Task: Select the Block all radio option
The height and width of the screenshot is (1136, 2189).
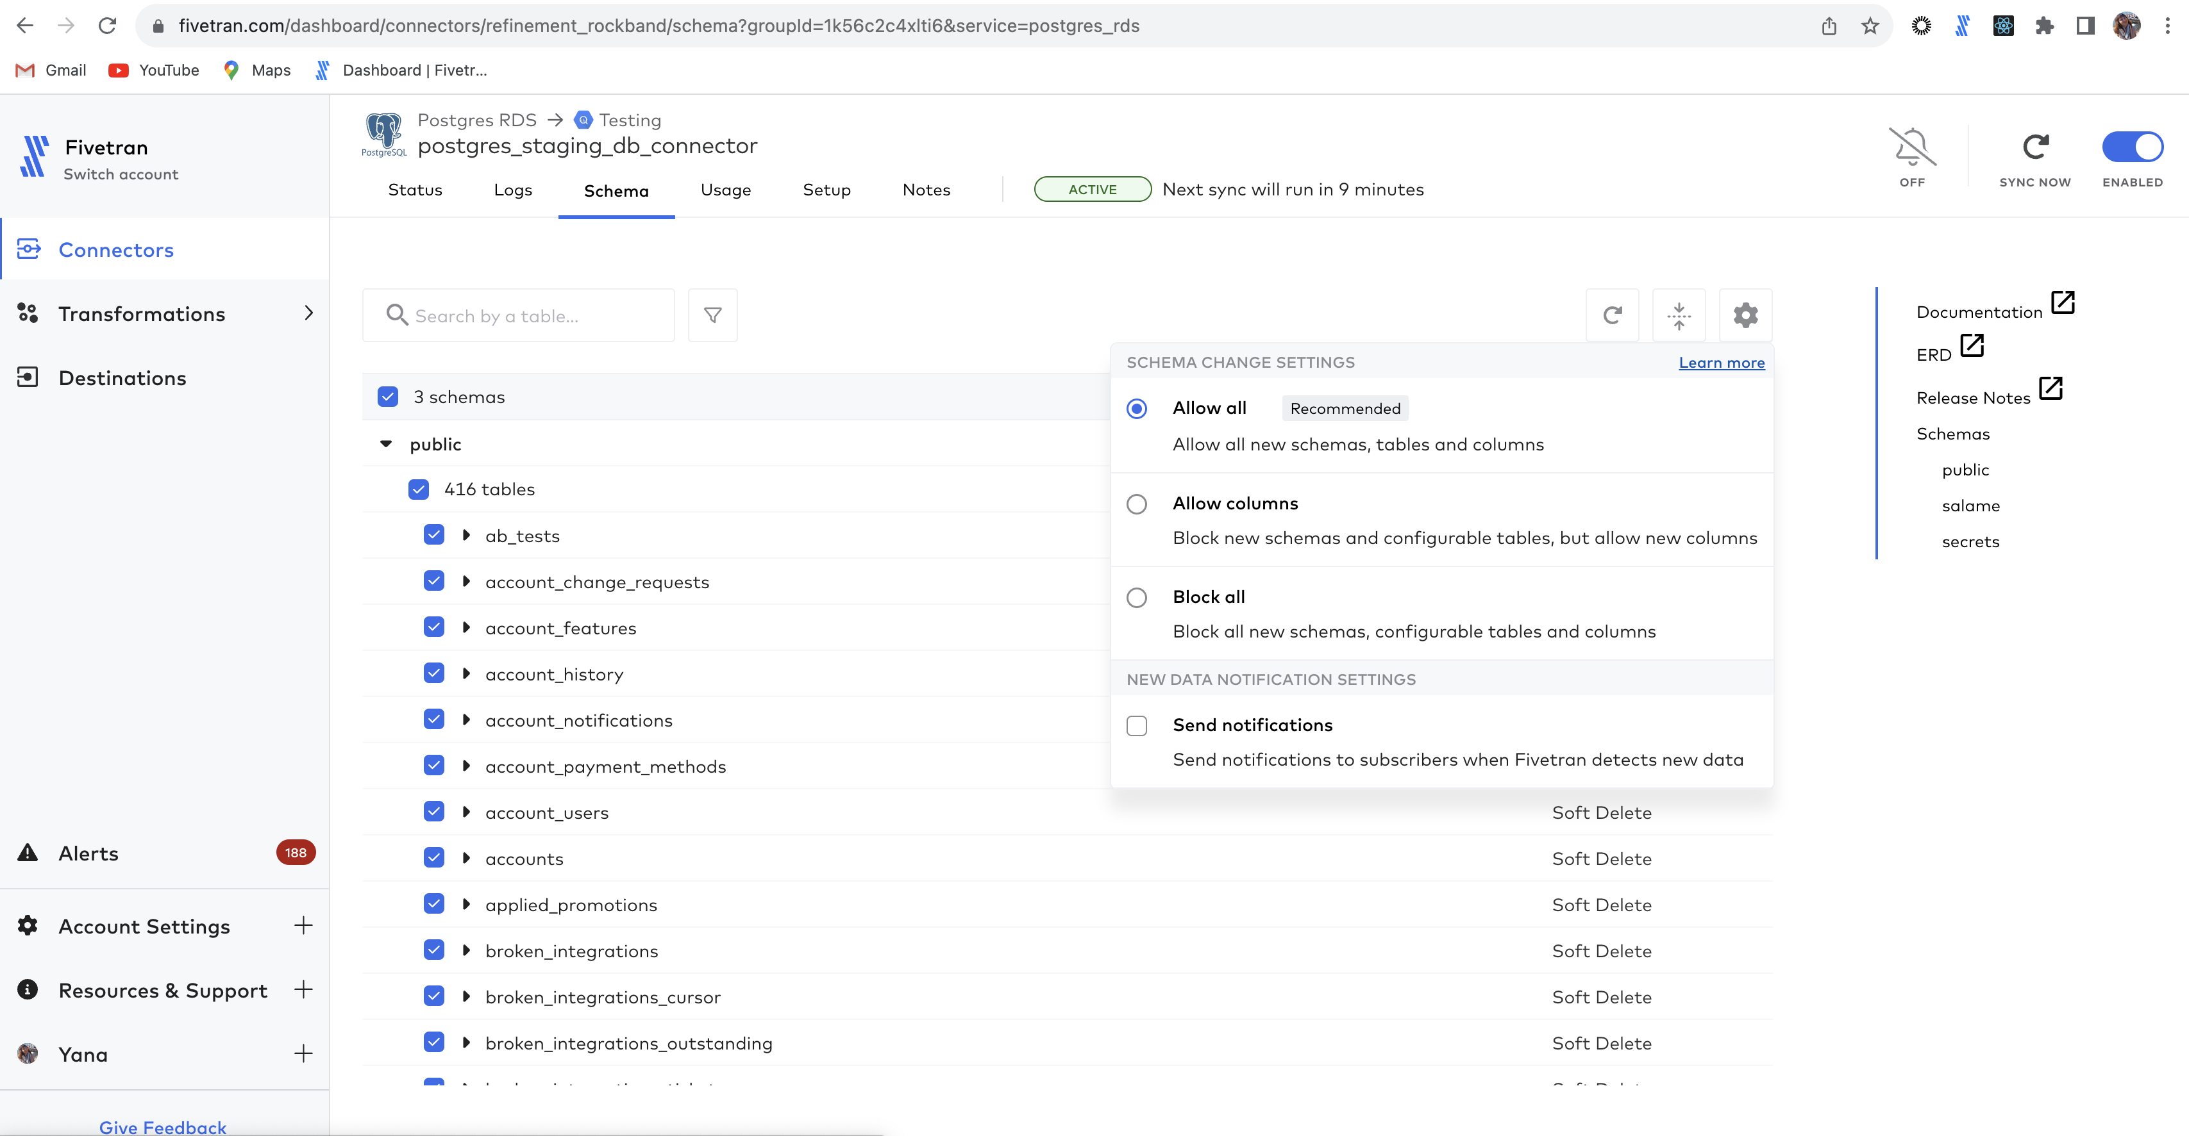Action: click(1136, 598)
